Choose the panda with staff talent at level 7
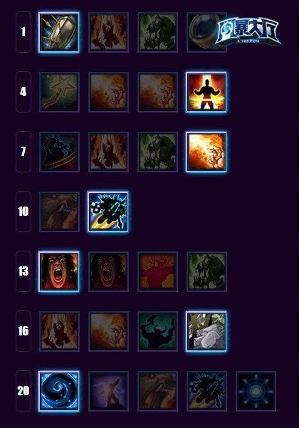The height and width of the screenshot is (428, 299). 60,152
